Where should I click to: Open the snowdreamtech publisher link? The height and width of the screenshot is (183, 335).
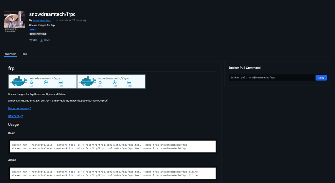[42, 20]
